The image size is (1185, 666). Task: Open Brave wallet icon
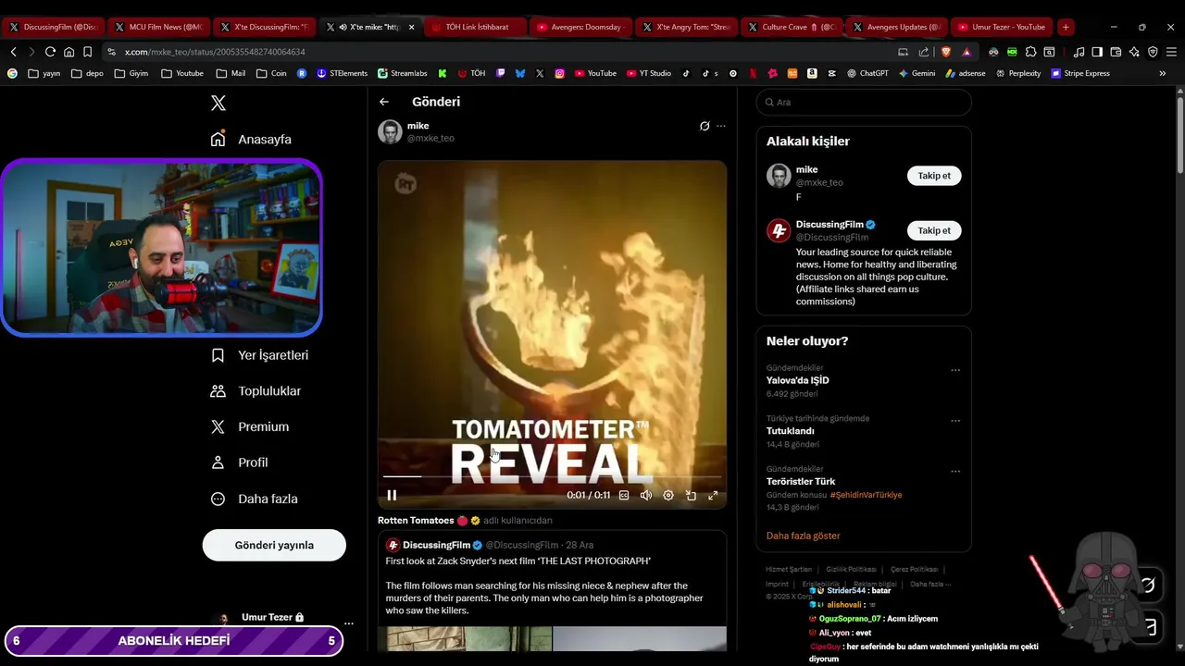[x=1116, y=52]
